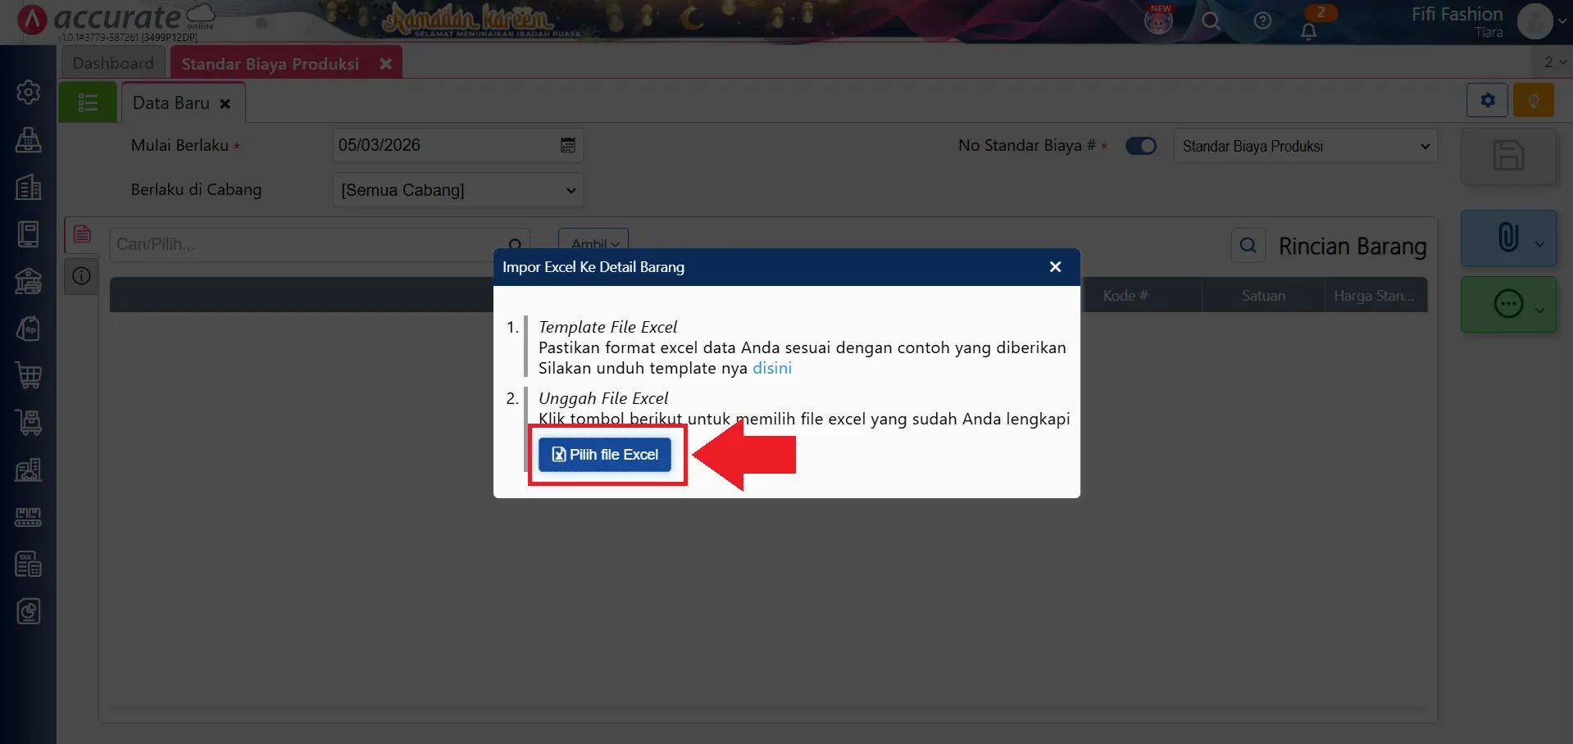Open the shopping cart module in sidebar
This screenshot has width=1573, height=744.
[29, 375]
